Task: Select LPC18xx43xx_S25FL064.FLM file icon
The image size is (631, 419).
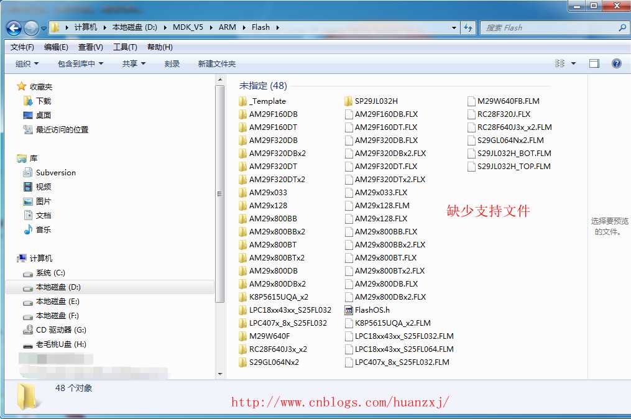Action: coord(349,349)
